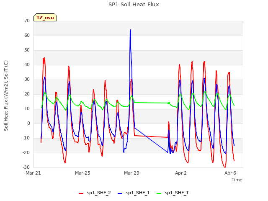This screenshot has width=268, height=201.
Task: Click the Soil Heat Flux y-axis title
Action: (6, 95)
